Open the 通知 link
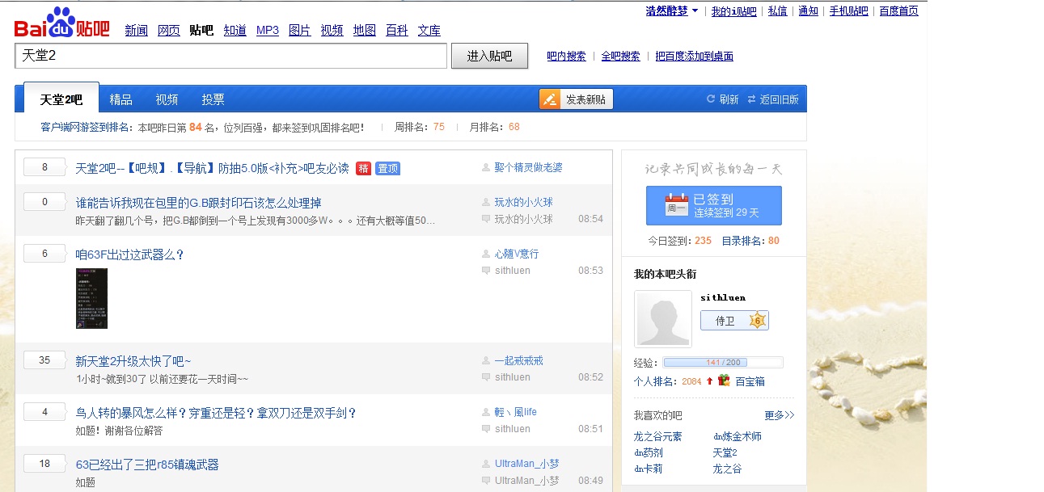The image size is (1044, 492). tap(808, 11)
